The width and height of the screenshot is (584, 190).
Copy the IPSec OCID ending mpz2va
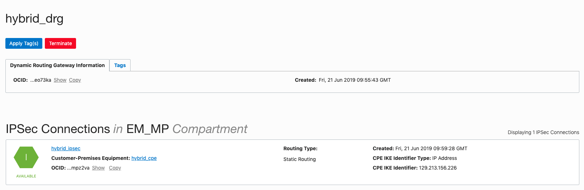point(115,168)
